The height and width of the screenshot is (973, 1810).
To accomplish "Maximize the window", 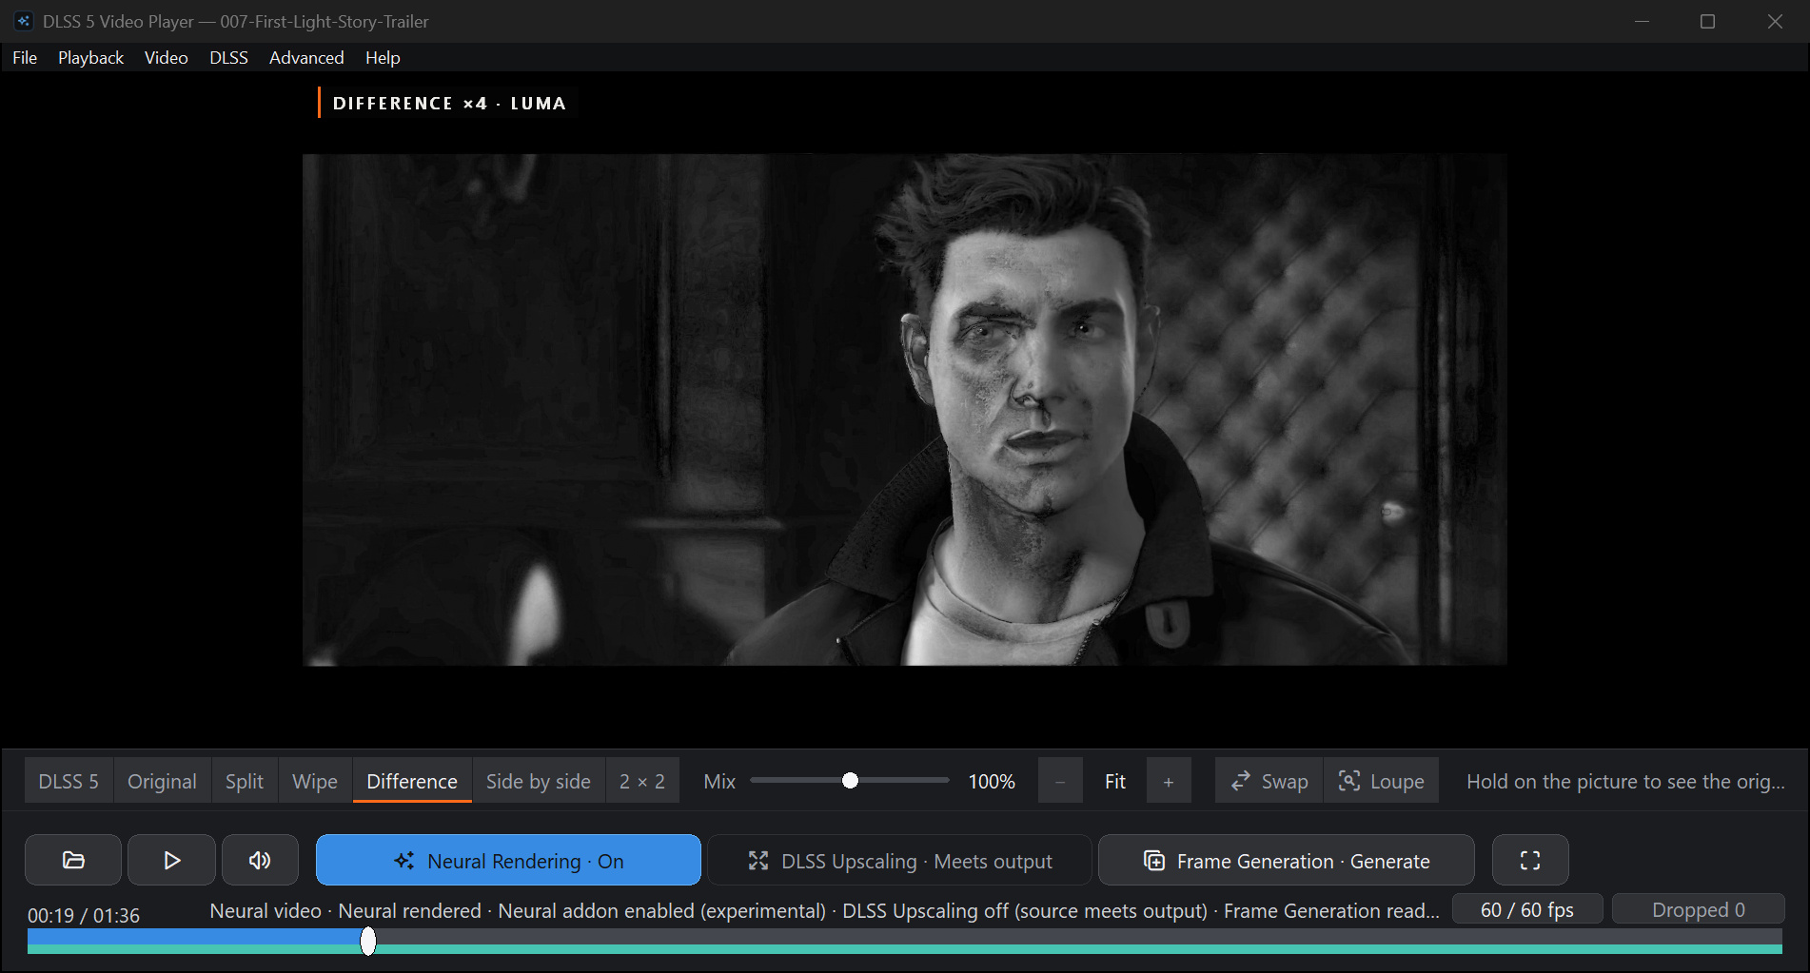I will point(1708,21).
